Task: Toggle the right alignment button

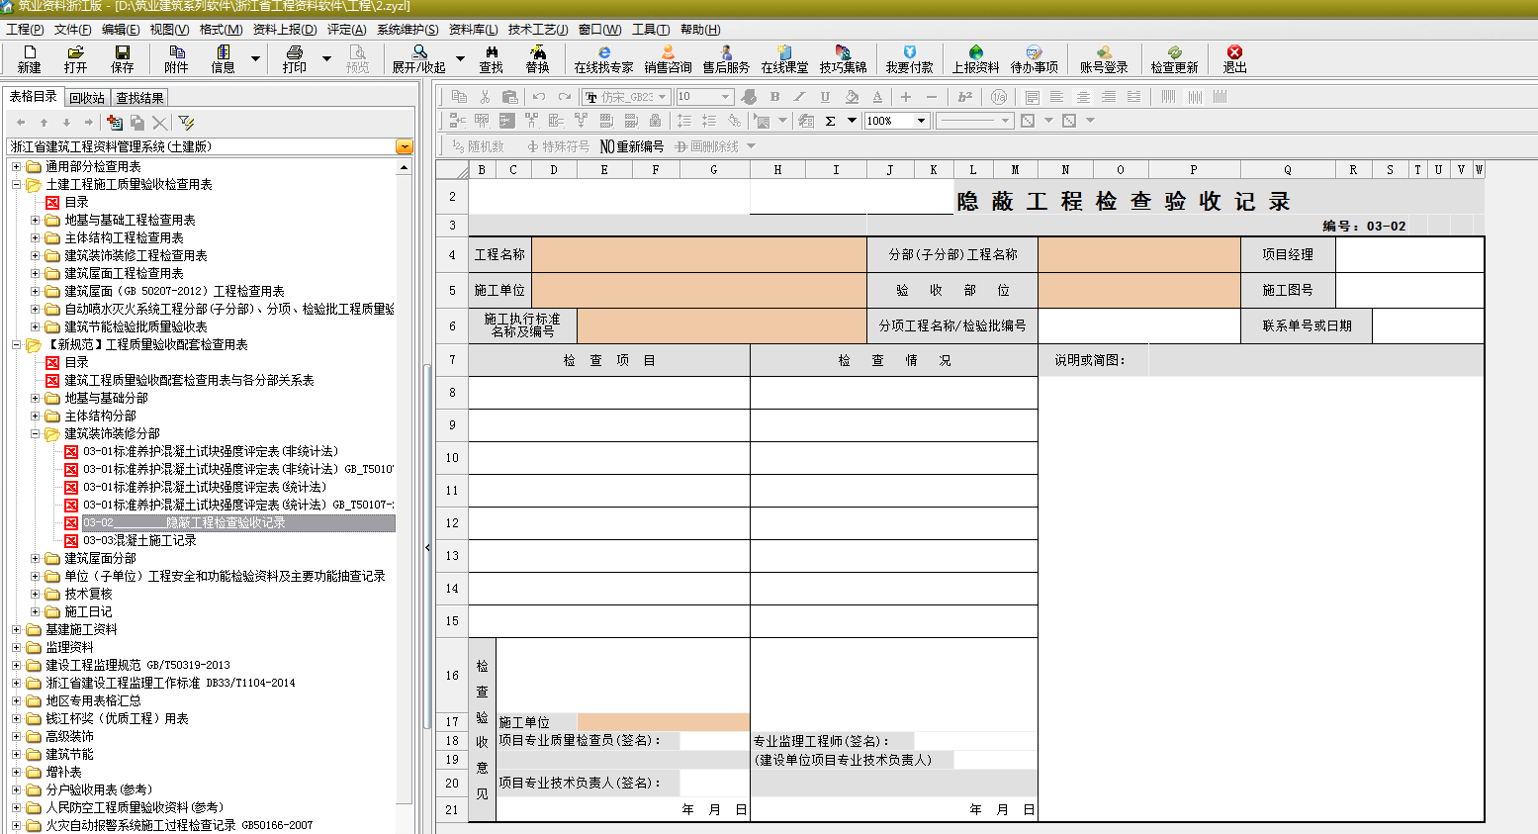Action: (x=1109, y=97)
